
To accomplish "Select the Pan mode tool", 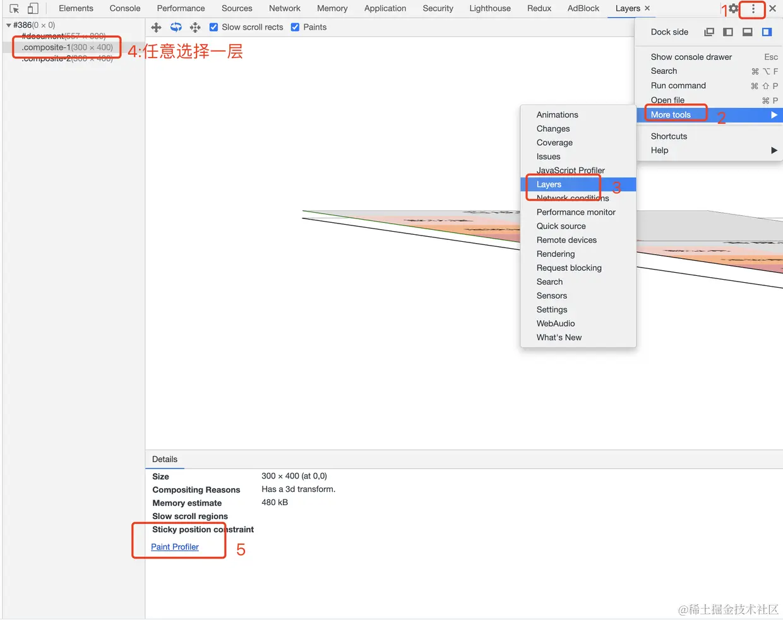I will point(157,27).
